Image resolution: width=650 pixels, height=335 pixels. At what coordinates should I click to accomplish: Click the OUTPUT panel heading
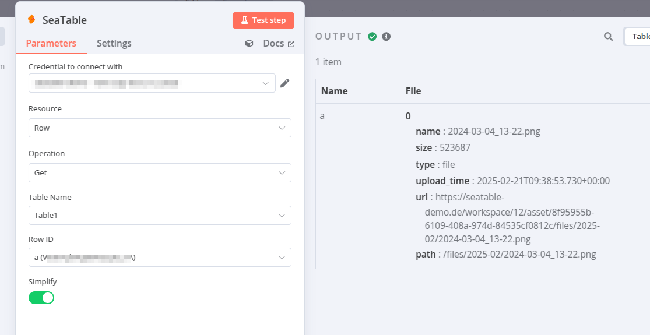pyautogui.click(x=339, y=37)
